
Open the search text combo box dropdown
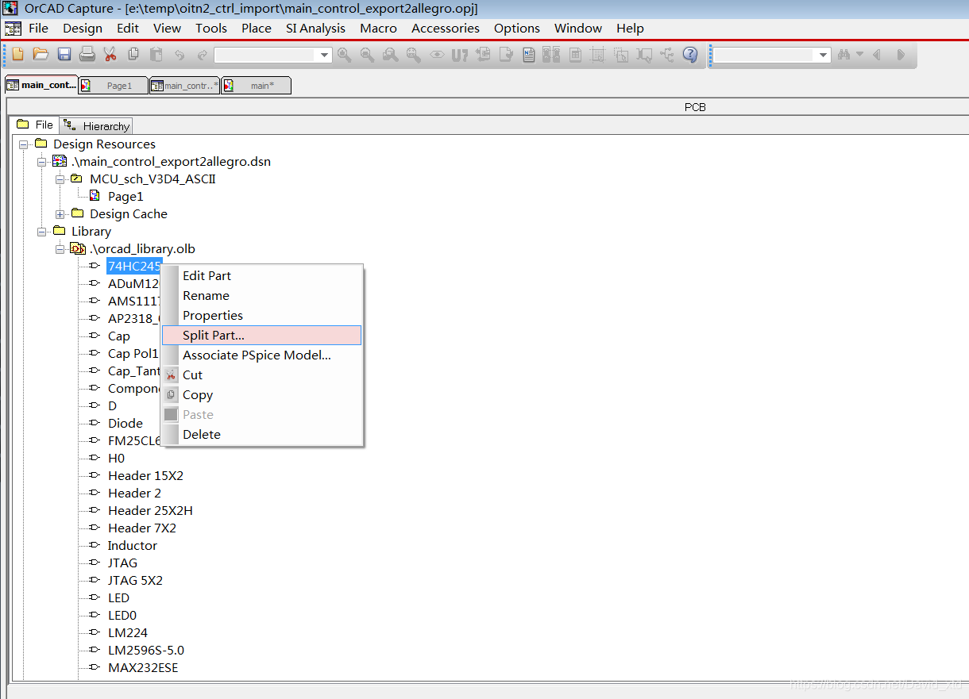point(823,56)
